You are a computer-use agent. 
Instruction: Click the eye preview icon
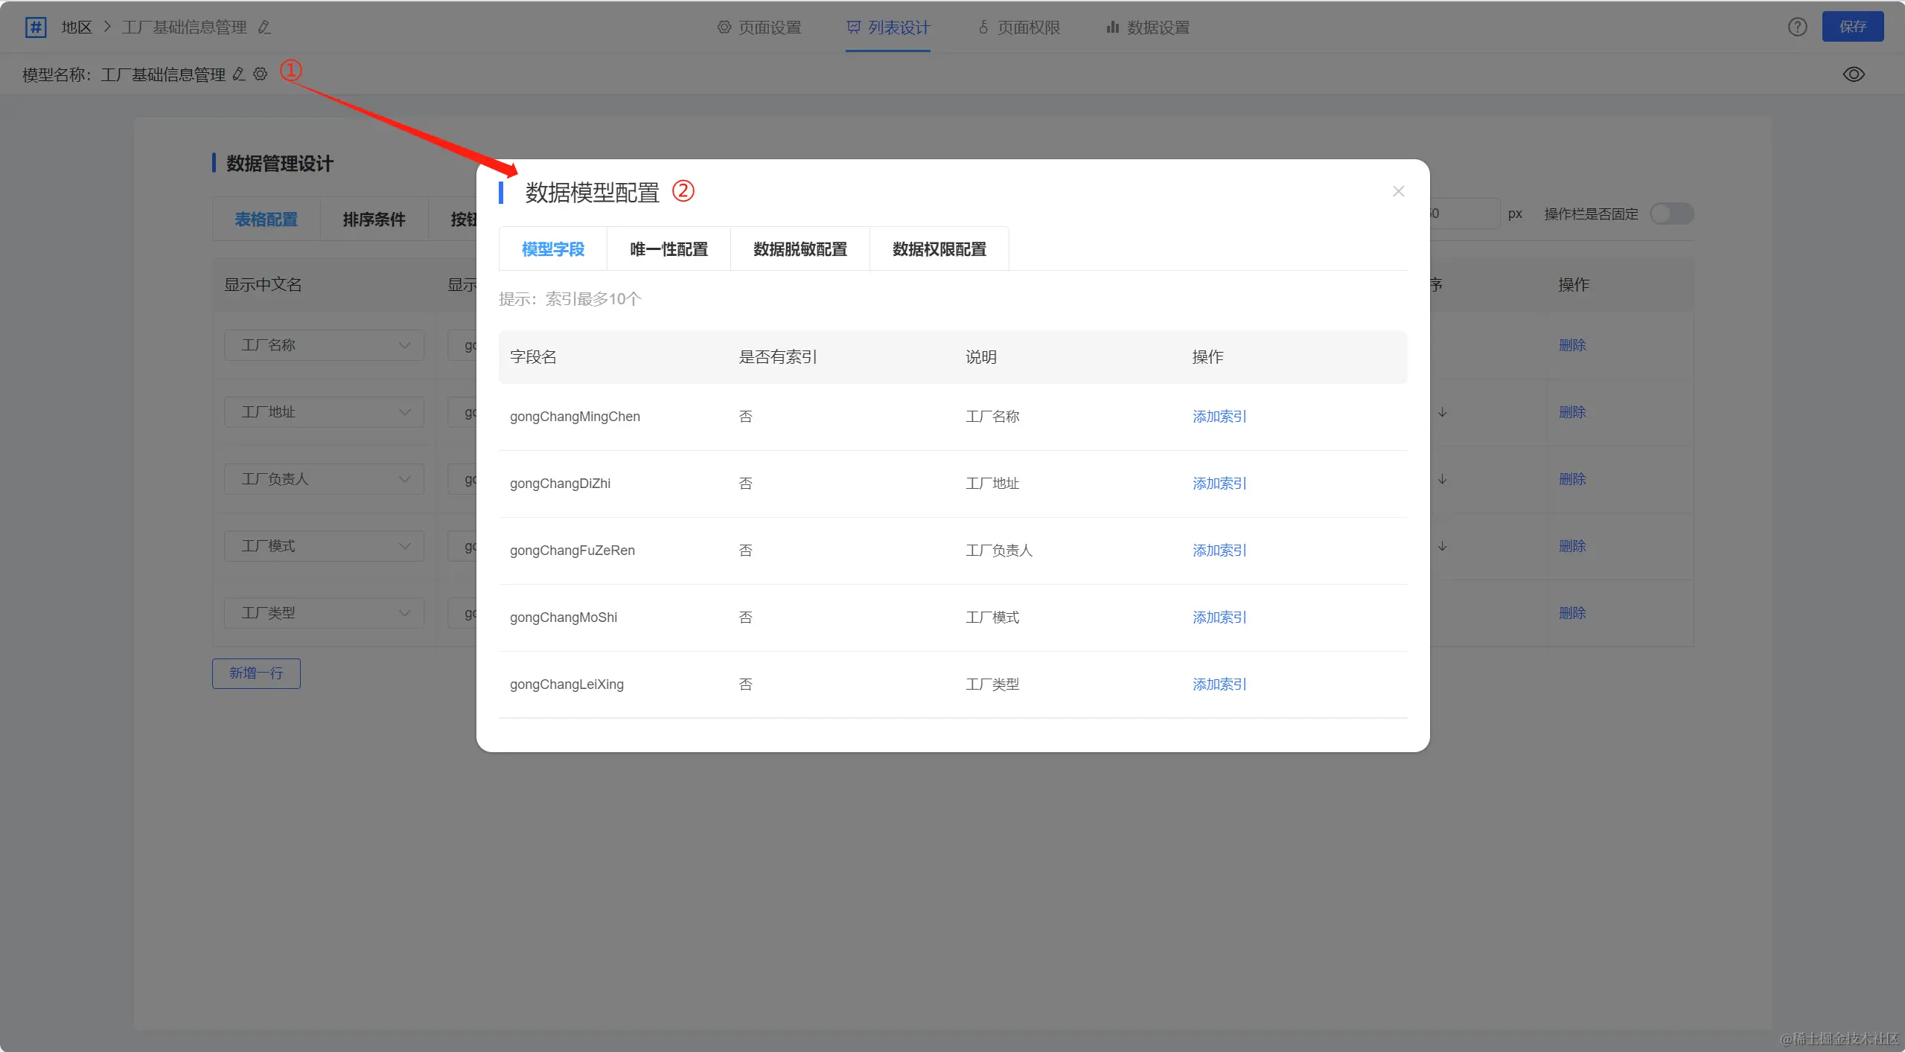tap(1853, 74)
